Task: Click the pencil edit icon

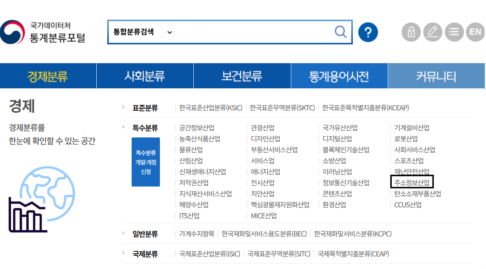Action: pos(433,32)
